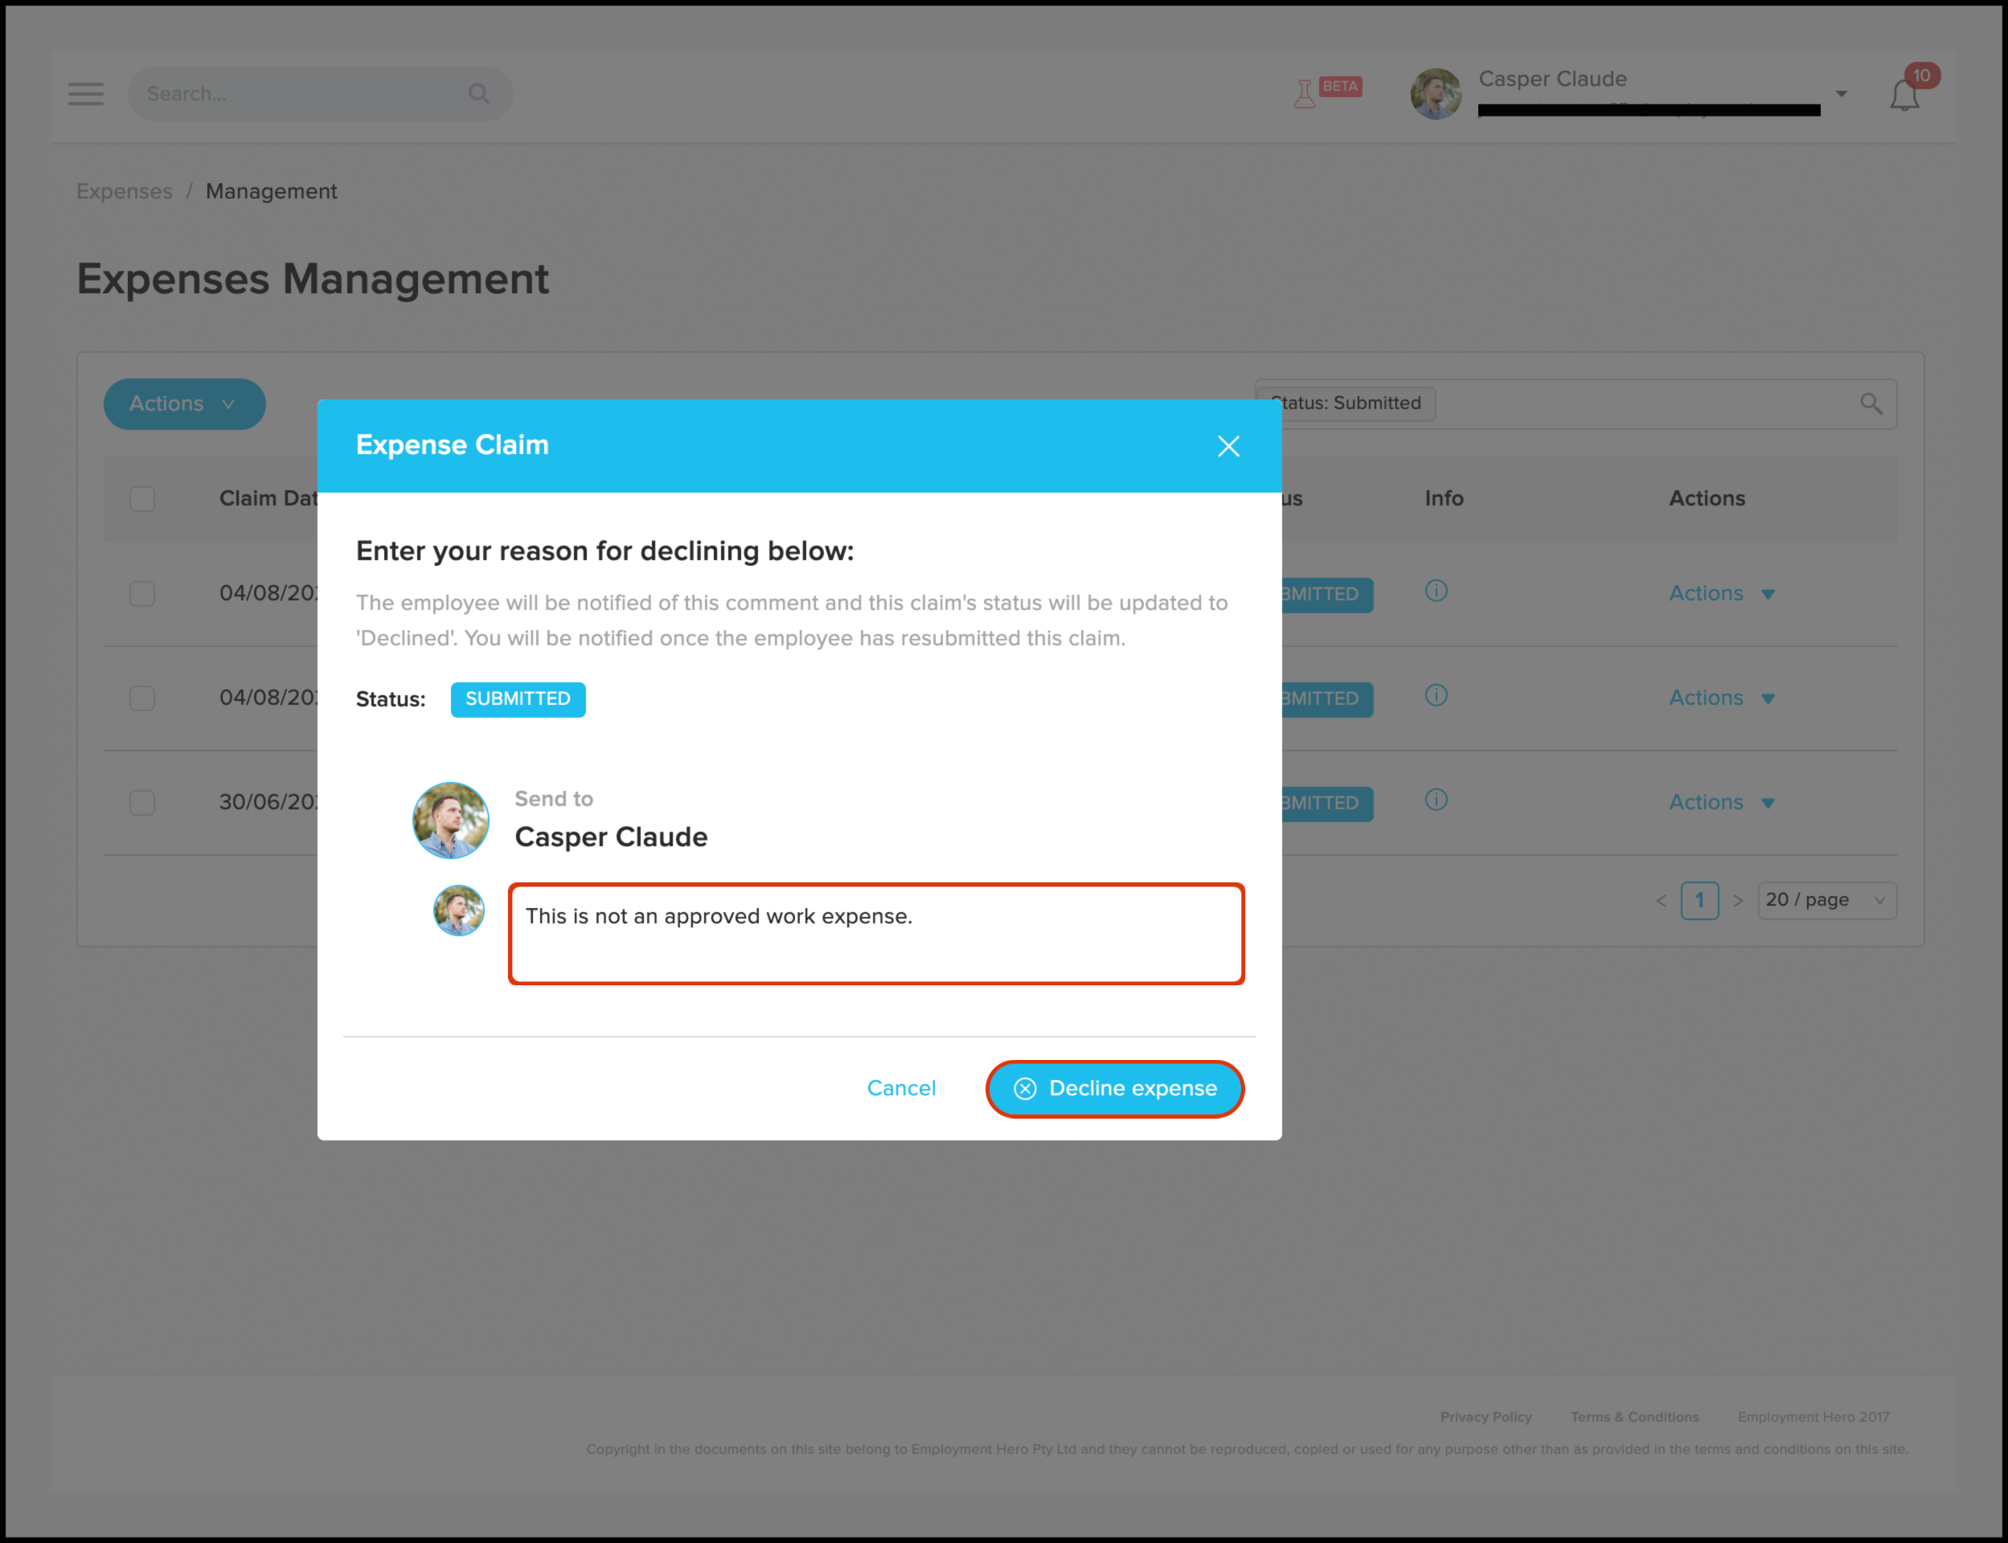This screenshot has width=2008, height=1543.
Task: Click the filter search magnifier icon
Action: (x=1871, y=404)
